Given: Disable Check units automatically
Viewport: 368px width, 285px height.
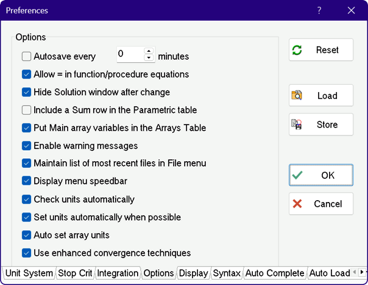Looking at the screenshot, I should (26, 200).
